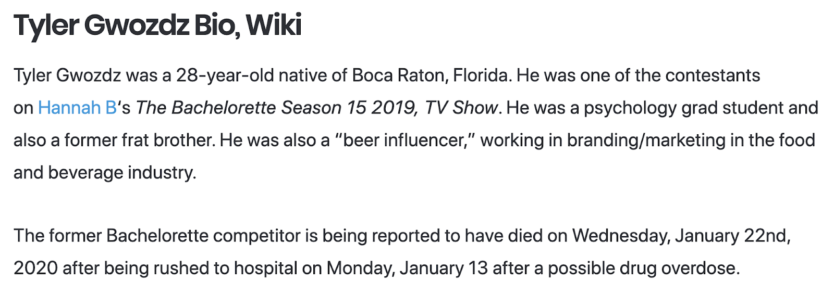Open the Hannah B hyperlink

tap(77, 108)
